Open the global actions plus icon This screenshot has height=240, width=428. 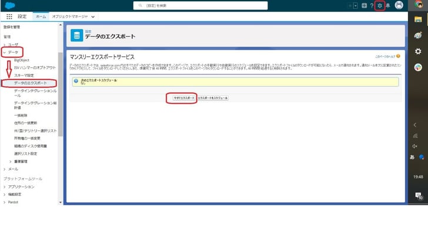click(x=365, y=5)
